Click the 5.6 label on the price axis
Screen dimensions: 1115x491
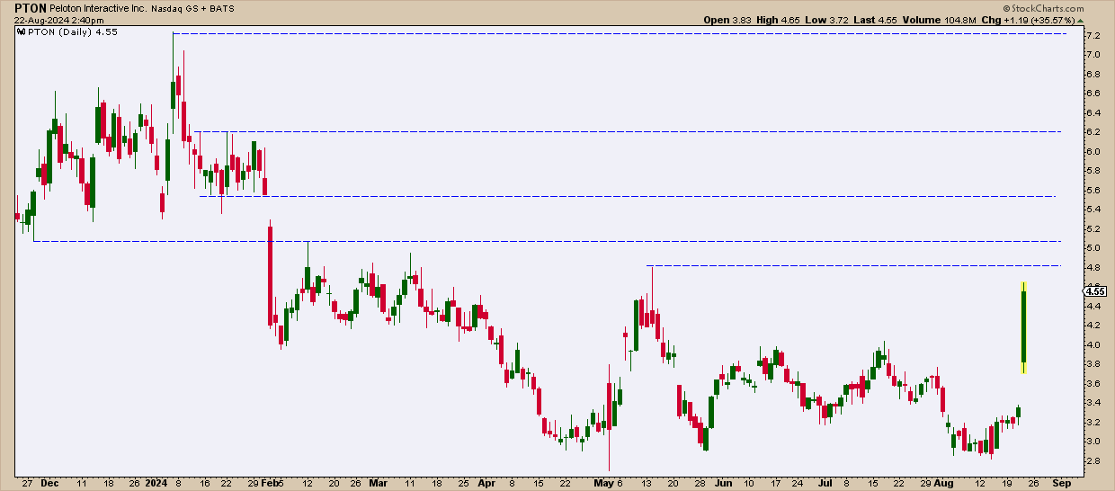(1093, 190)
